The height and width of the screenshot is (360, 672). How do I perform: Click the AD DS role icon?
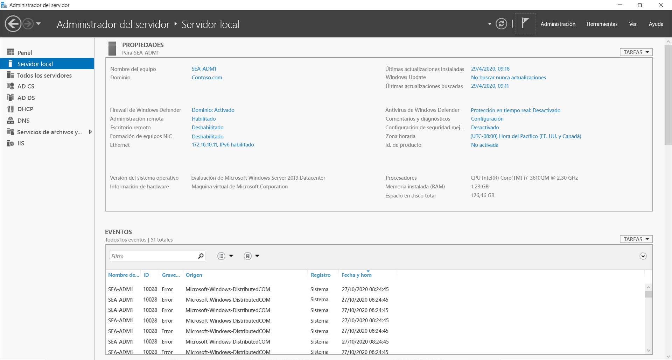10,98
